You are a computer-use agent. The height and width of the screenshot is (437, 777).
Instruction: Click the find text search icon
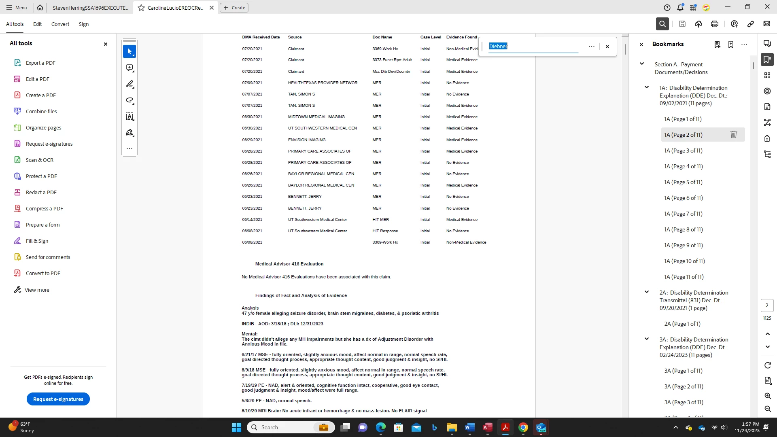(662, 24)
